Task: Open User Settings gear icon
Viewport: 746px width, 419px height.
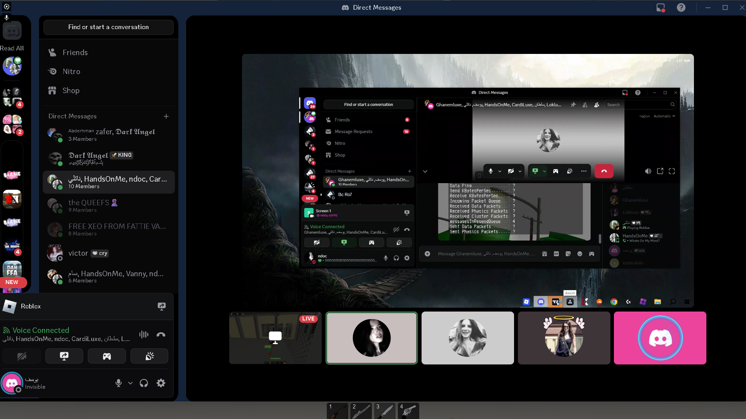Action: [x=161, y=383]
